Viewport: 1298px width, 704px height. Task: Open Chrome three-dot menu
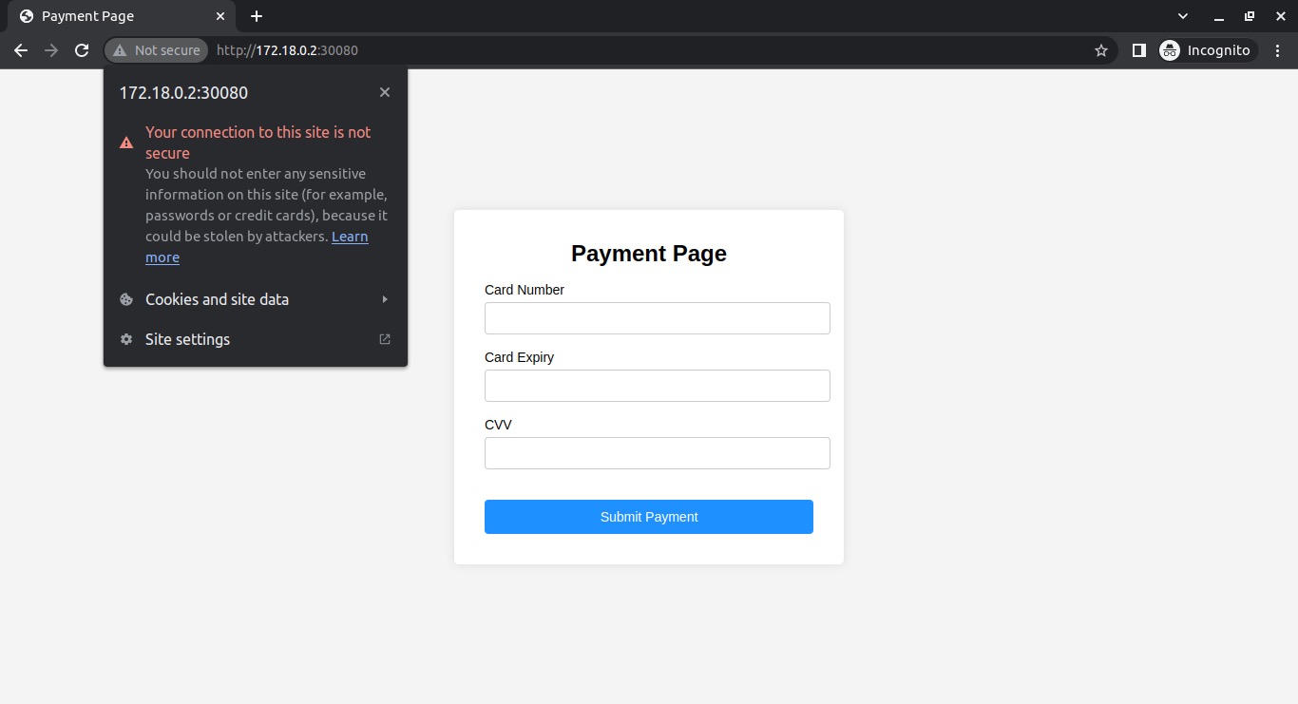click(x=1278, y=50)
